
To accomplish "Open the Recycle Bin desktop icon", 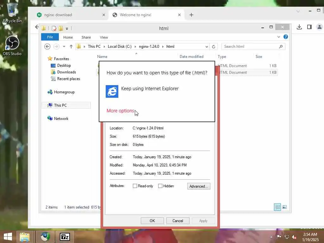I will [x=12, y=12].
